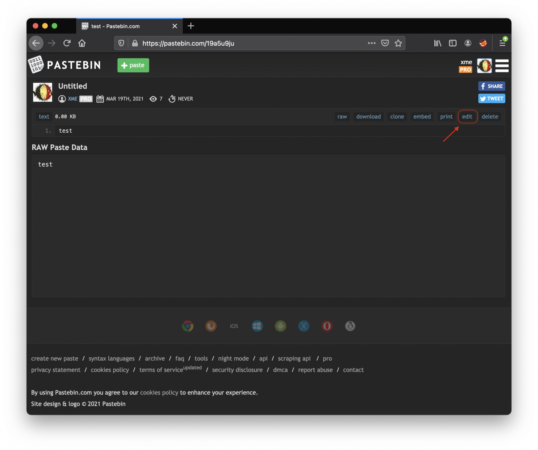The width and height of the screenshot is (538, 450).
Task: Click the URL address bar
Action: (248, 43)
